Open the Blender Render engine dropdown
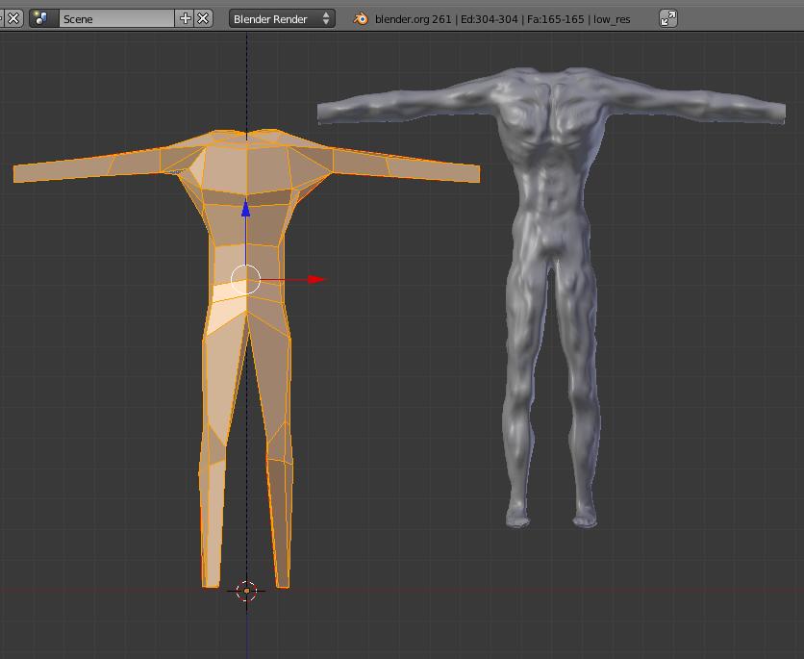The height and width of the screenshot is (659, 804). point(282,18)
